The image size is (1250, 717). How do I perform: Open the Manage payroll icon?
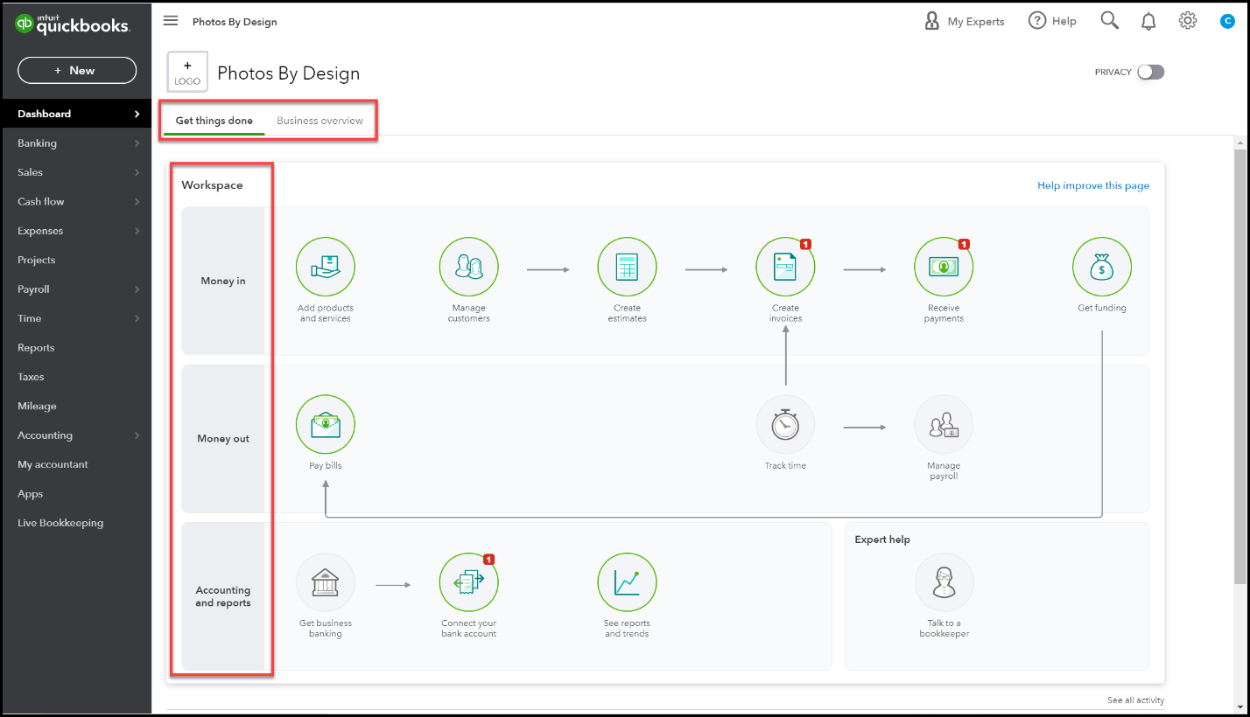[x=944, y=424]
